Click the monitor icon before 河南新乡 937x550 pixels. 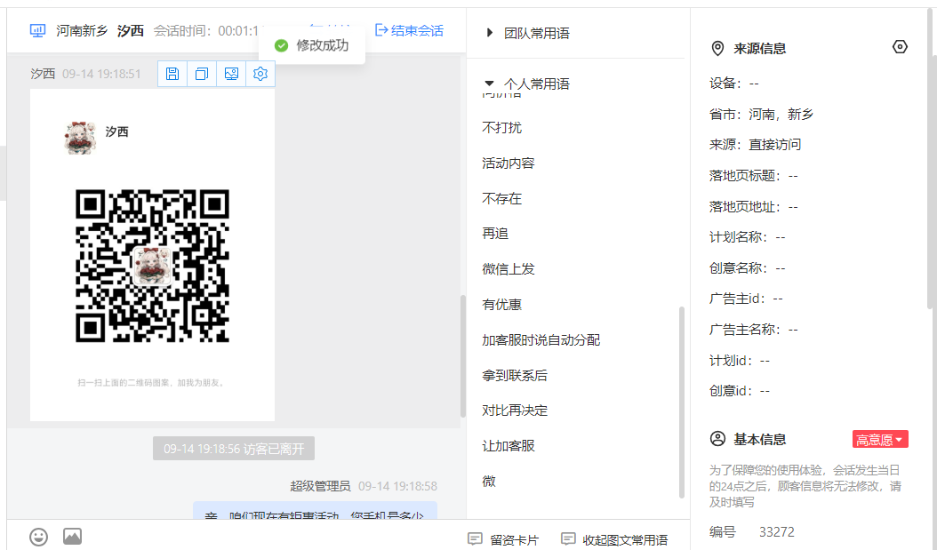37,30
